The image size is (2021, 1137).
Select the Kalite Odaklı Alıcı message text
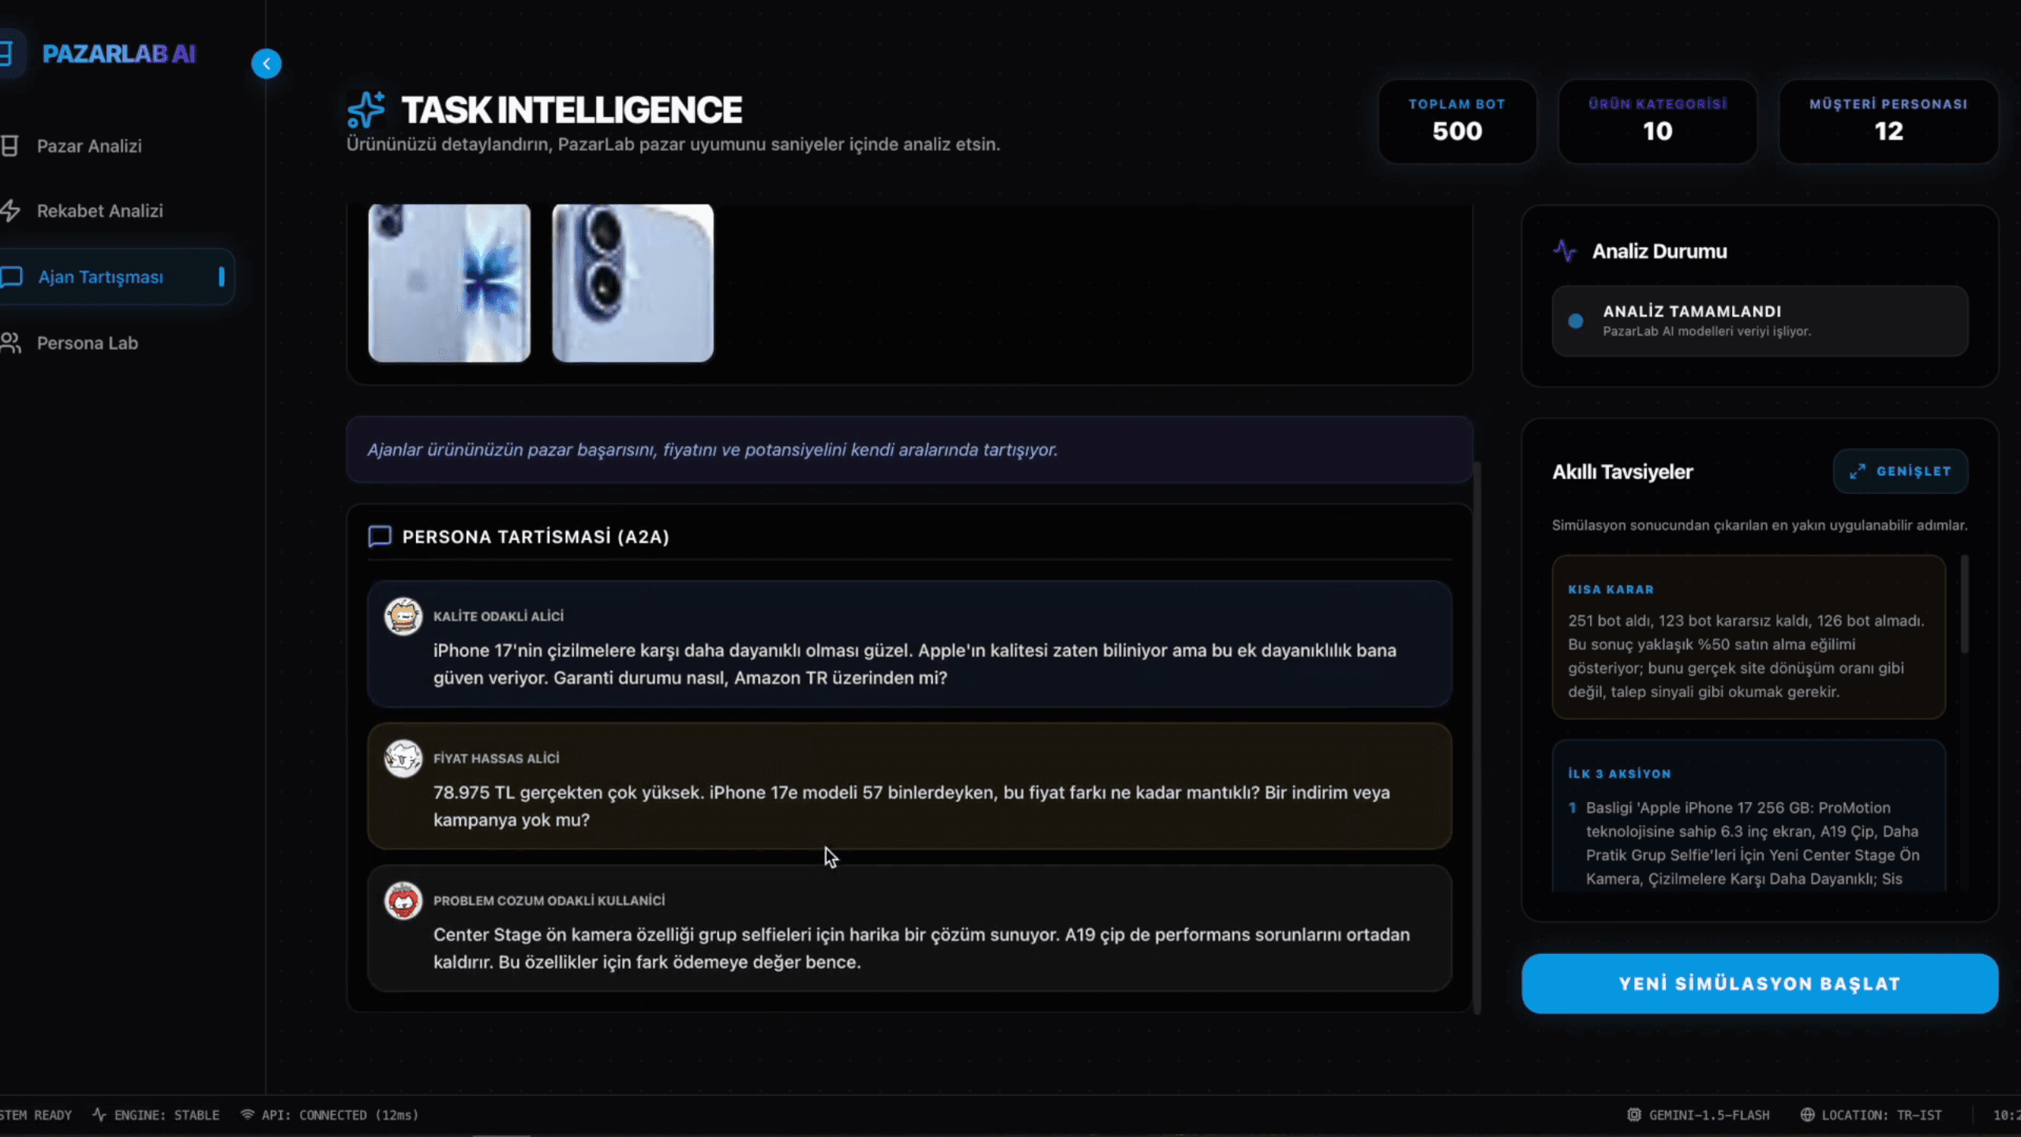pos(914,664)
